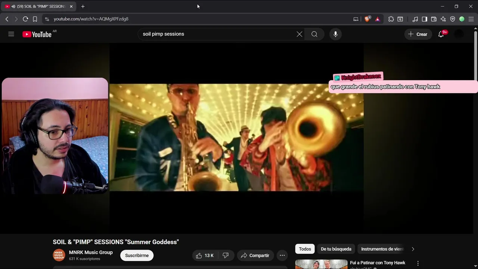Dislike the video with thumbs down
Screen dimensions: 478x269
tap(226, 256)
